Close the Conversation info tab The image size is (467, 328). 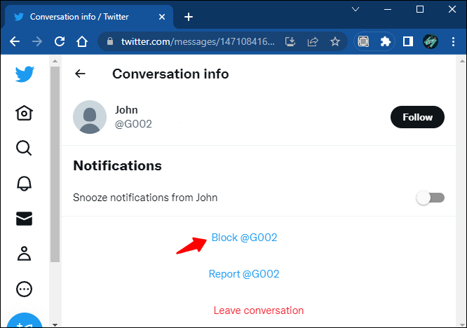tap(162, 17)
